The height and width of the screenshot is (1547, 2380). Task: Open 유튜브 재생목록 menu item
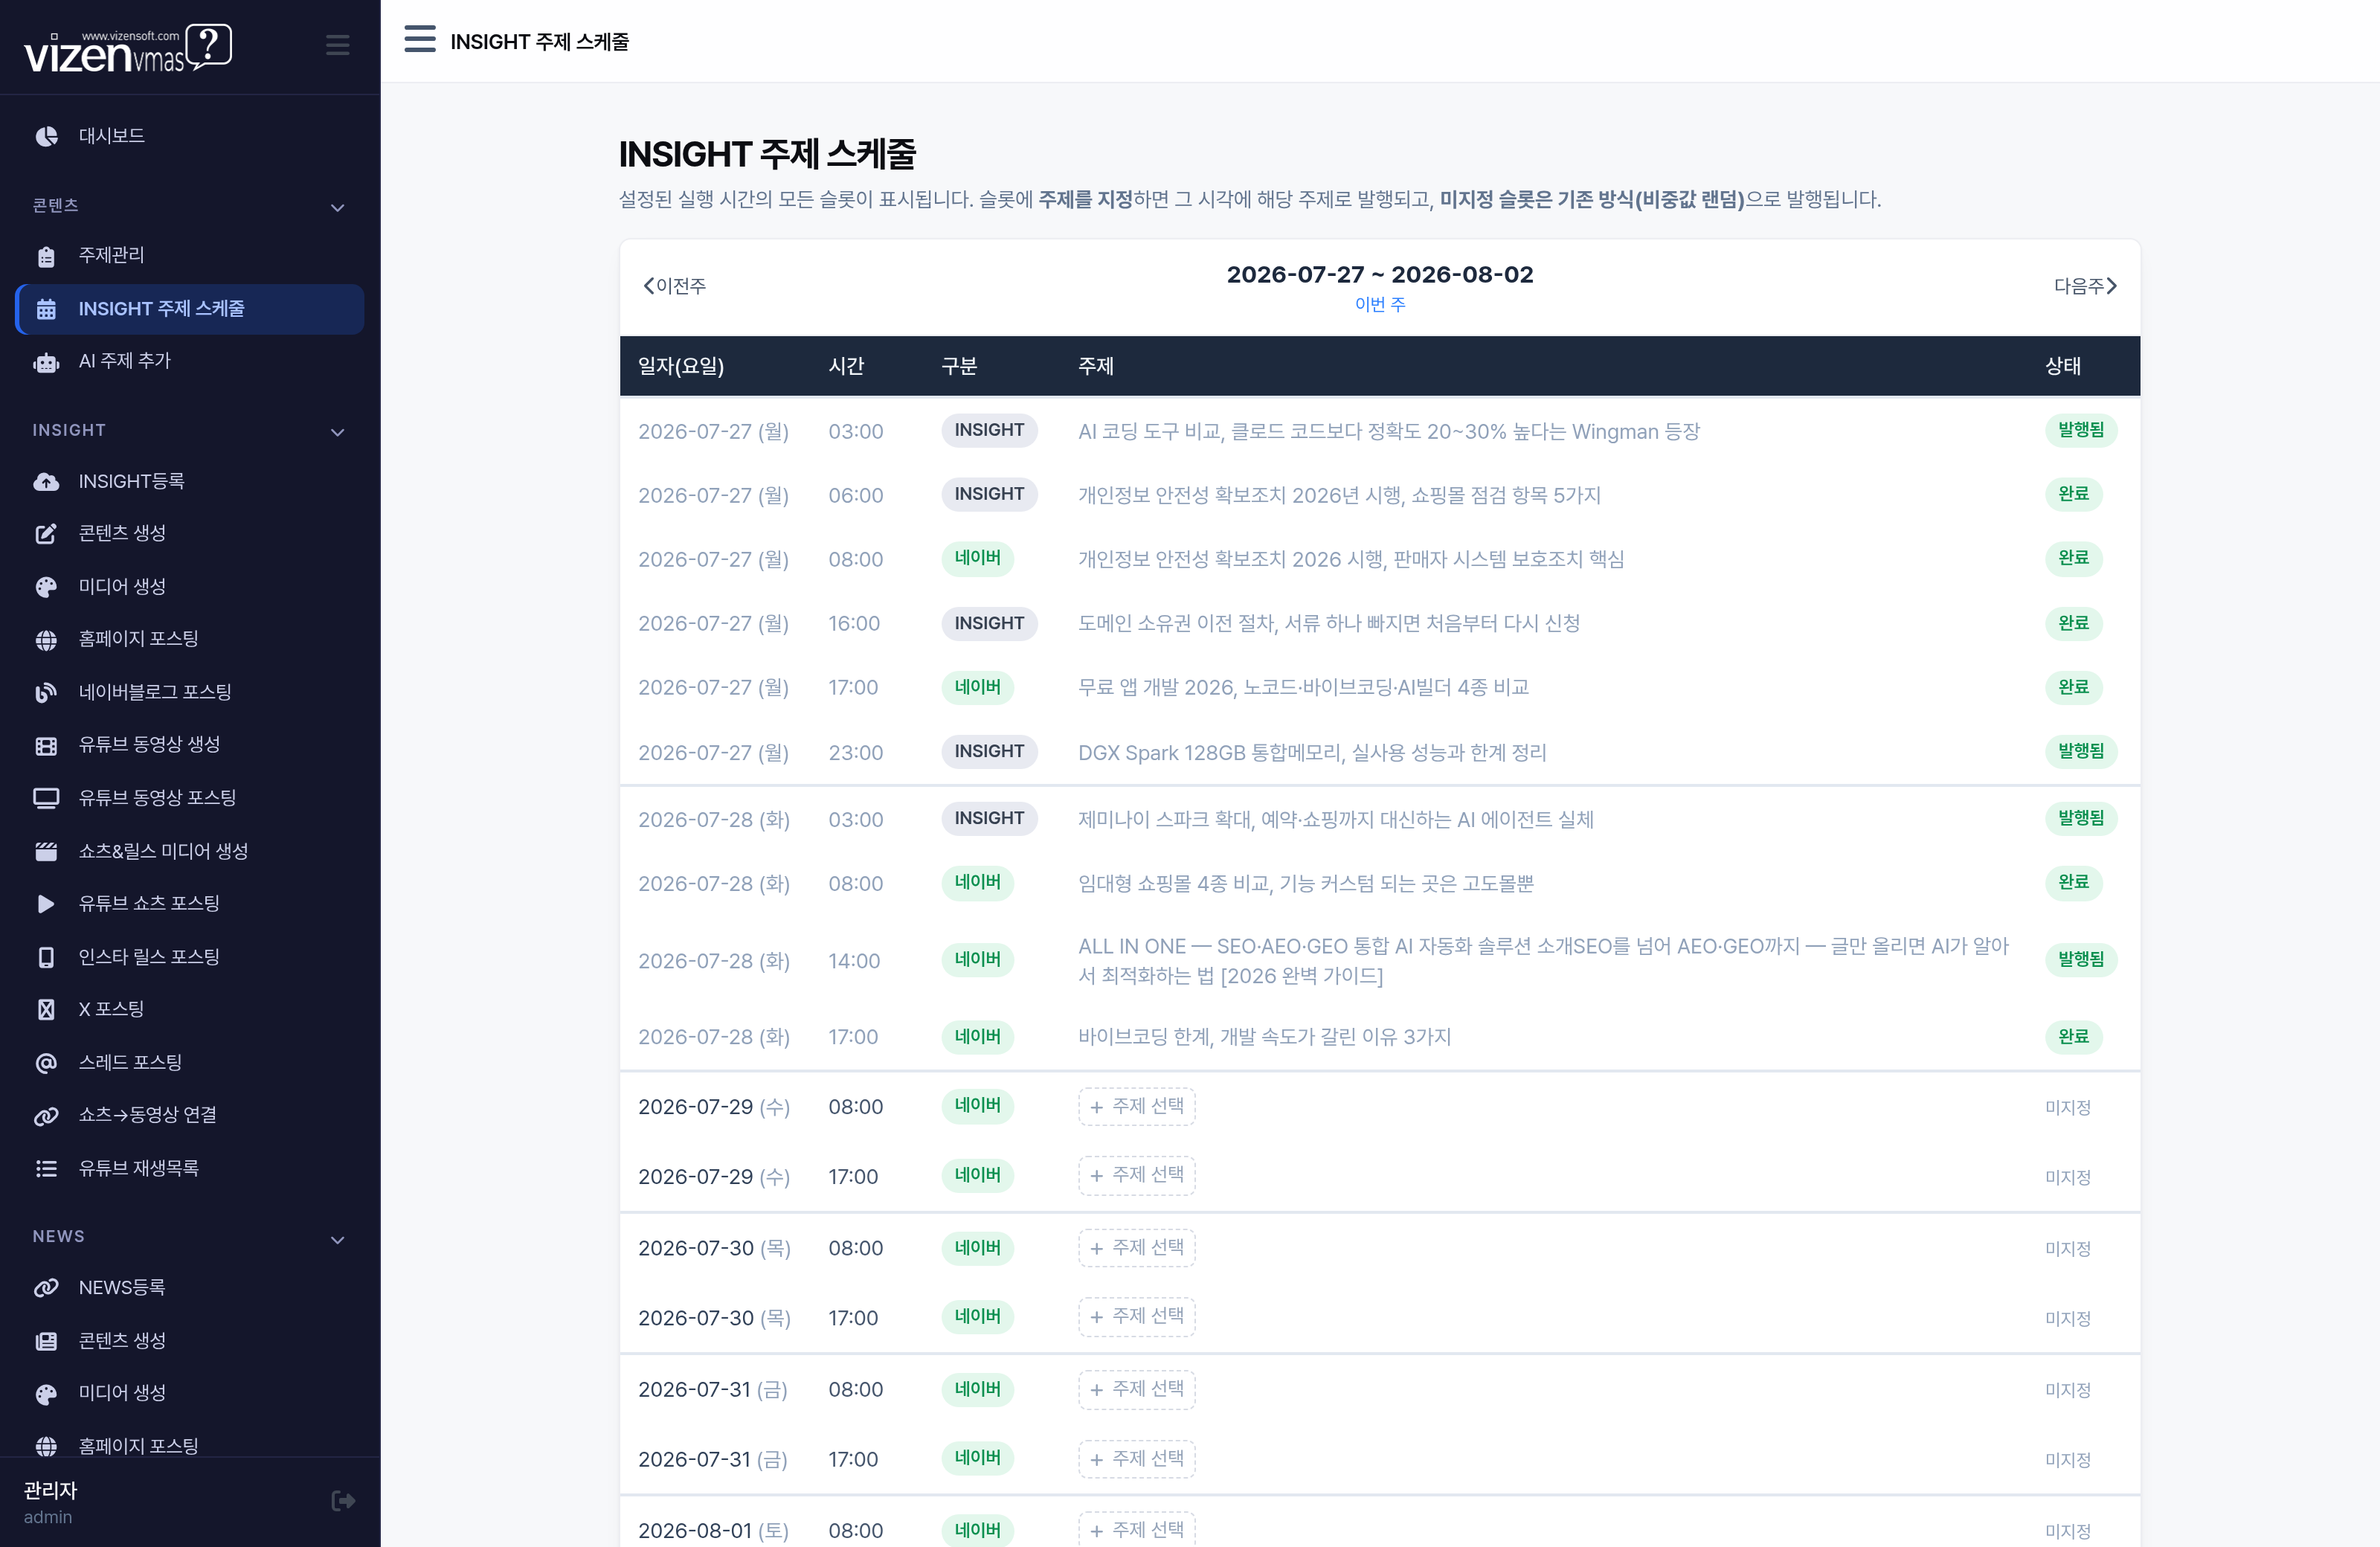click(x=190, y=1168)
